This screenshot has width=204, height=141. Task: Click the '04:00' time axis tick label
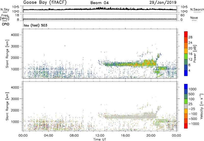click(x=48, y=136)
